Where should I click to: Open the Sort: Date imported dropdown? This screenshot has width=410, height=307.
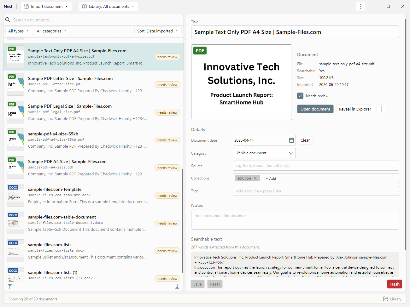point(158,31)
